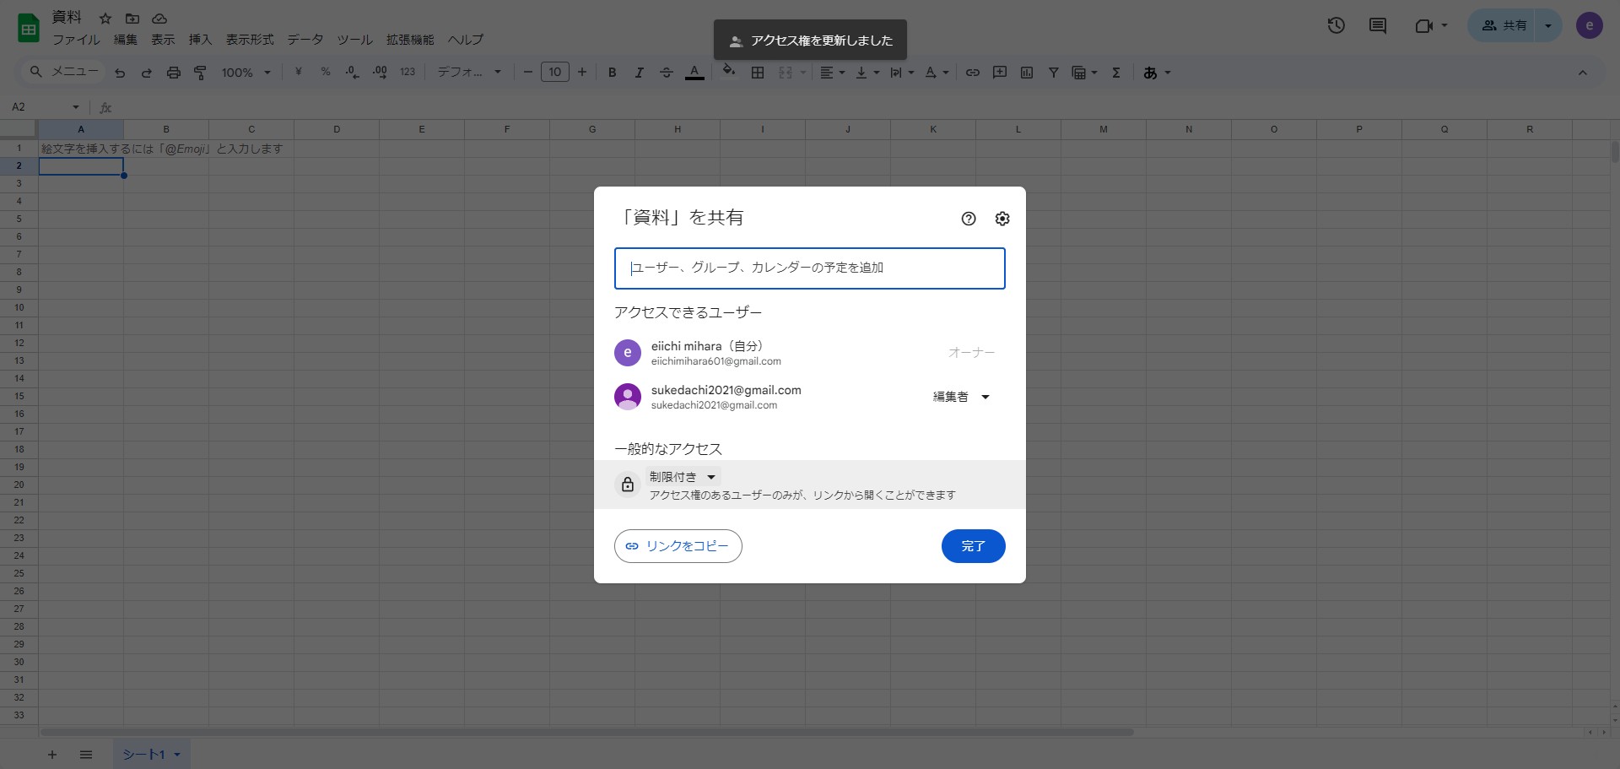This screenshot has height=769, width=1620.
Task: Click the undo icon in toolbar
Action: click(120, 73)
